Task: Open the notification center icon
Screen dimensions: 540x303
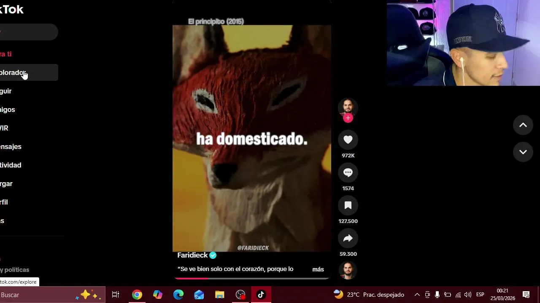Action: click(x=526, y=295)
